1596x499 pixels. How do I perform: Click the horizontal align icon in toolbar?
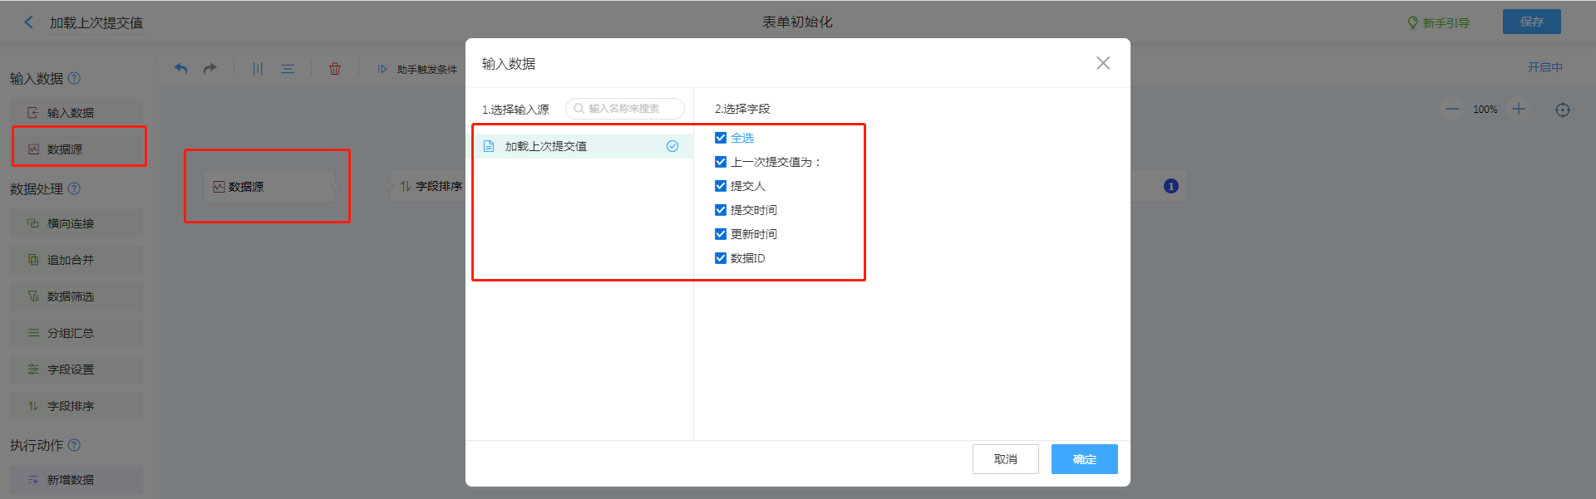(x=288, y=69)
